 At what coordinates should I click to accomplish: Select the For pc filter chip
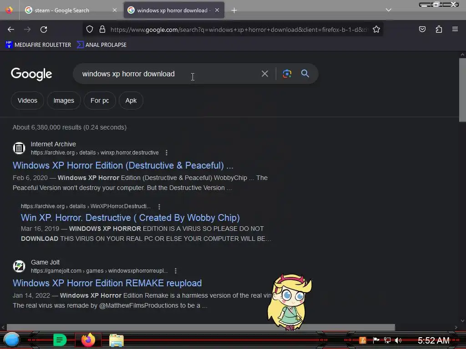coord(100,100)
